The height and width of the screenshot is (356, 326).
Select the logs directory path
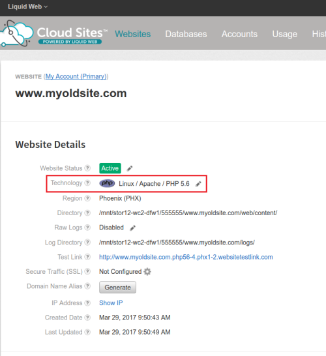point(177,243)
